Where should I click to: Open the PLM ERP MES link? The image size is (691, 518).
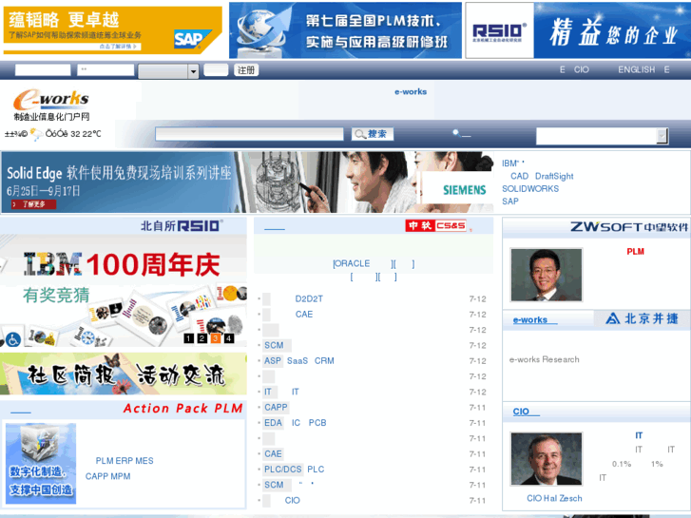[125, 461]
